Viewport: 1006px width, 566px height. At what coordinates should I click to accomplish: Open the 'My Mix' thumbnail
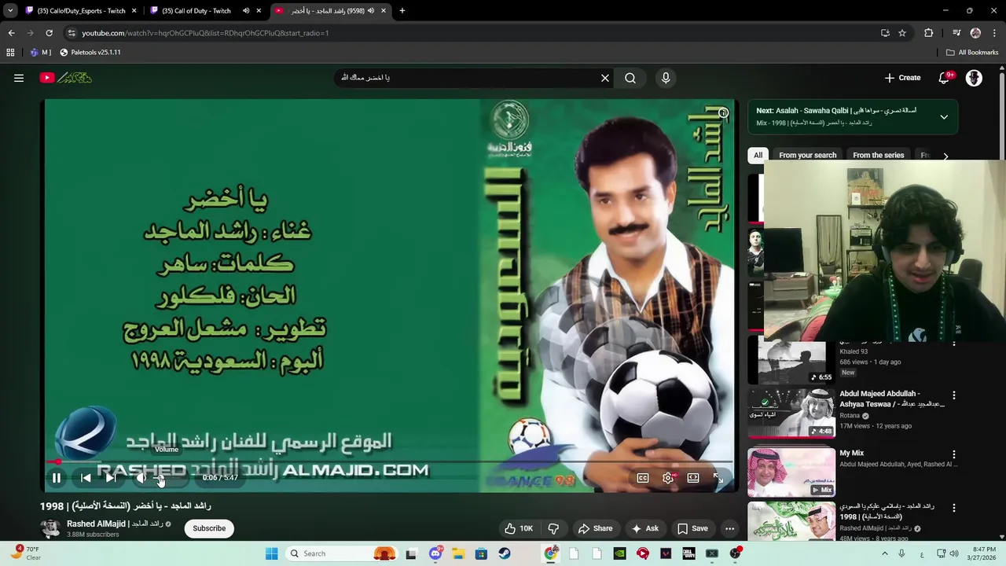(791, 472)
